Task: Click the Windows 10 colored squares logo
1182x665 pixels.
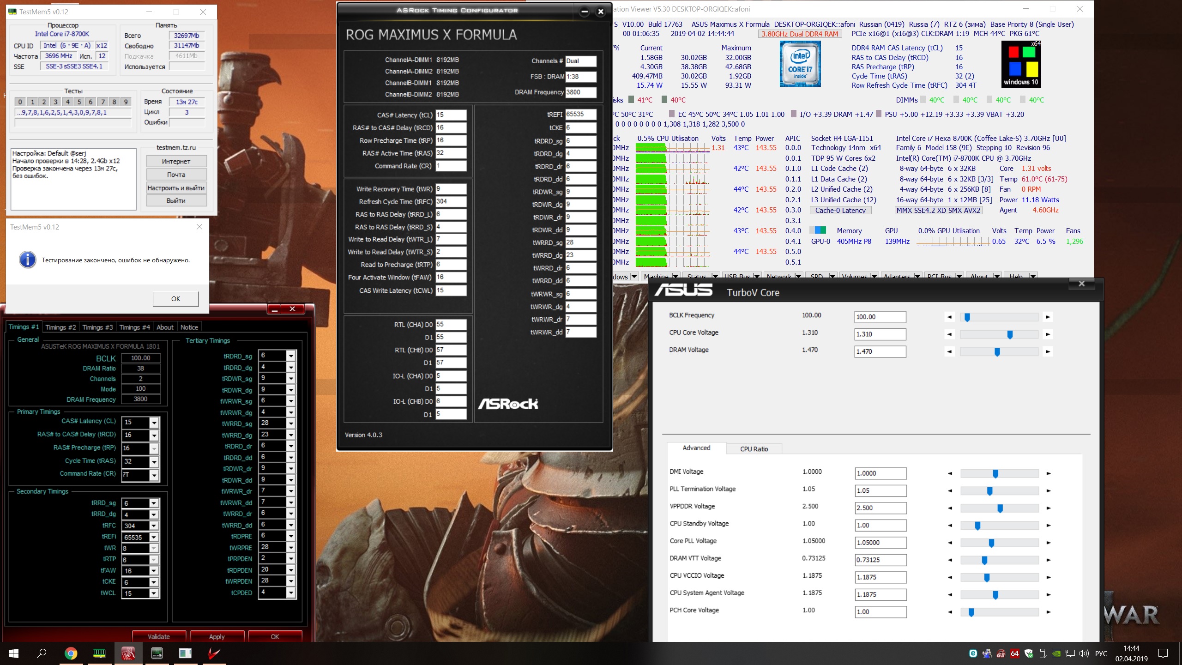Action: (x=1021, y=64)
